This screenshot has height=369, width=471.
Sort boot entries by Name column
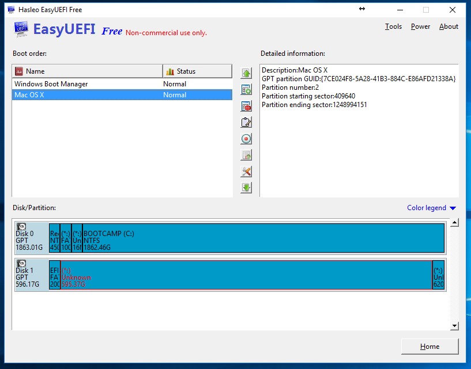click(x=88, y=71)
